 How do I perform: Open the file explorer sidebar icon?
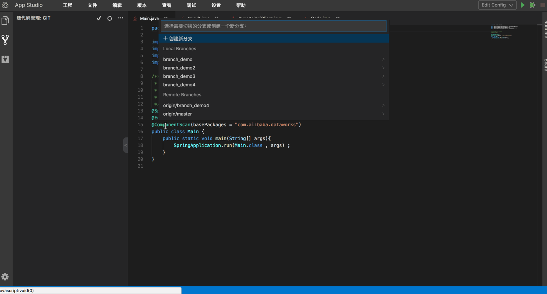click(5, 21)
